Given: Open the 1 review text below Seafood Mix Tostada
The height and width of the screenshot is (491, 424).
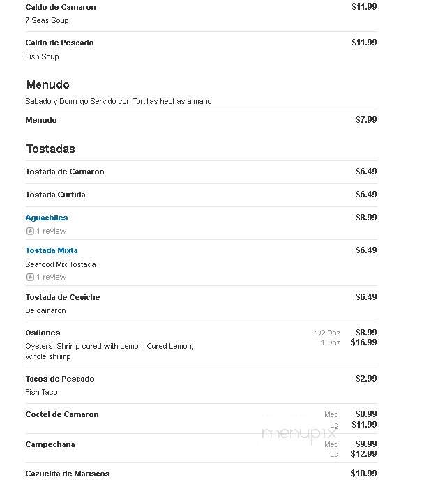Looking at the screenshot, I should coord(51,277).
